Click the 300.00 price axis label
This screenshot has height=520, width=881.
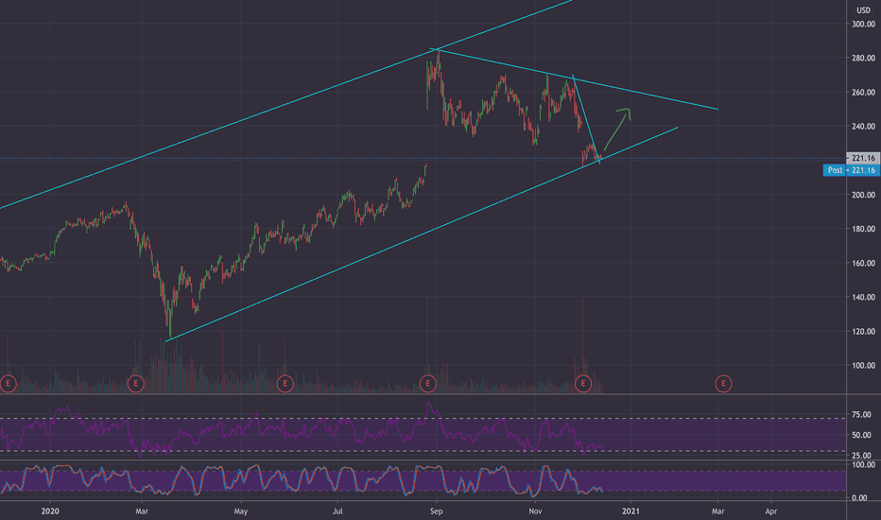pyautogui.click(x=864, y=25)
